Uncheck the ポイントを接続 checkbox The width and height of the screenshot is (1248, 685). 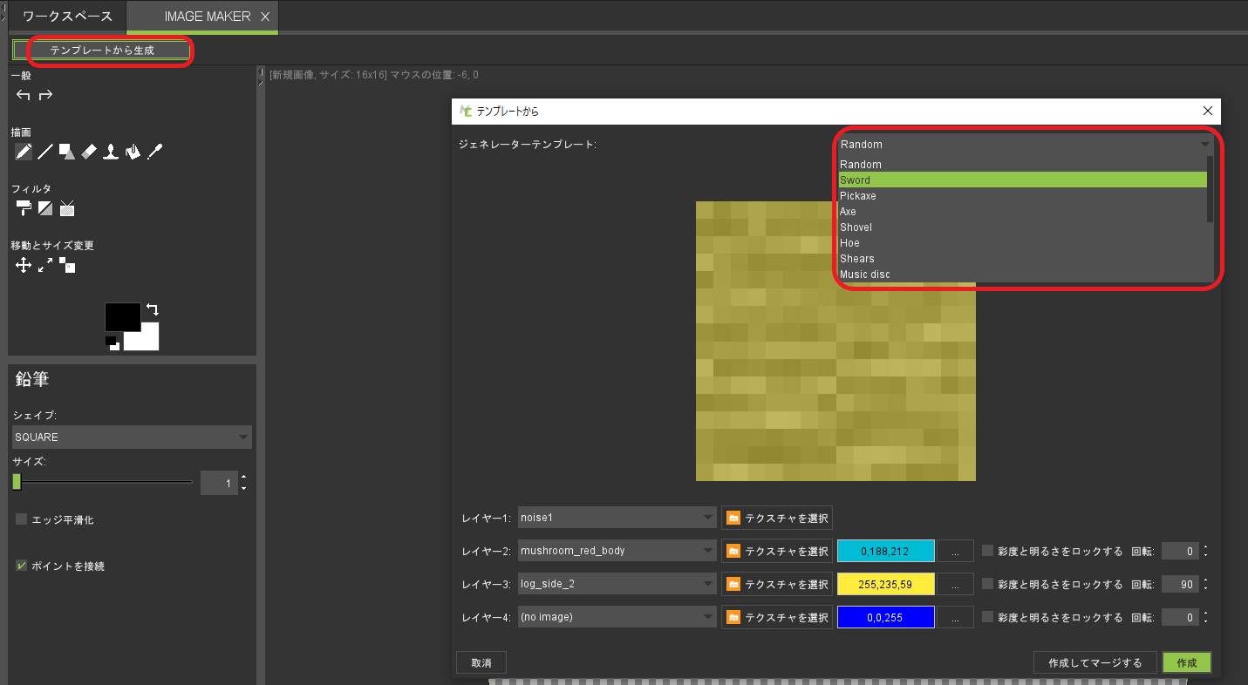22,566
